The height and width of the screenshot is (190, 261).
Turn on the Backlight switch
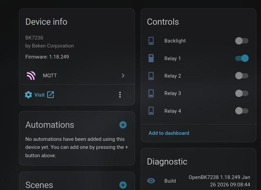tap(242, 41)
